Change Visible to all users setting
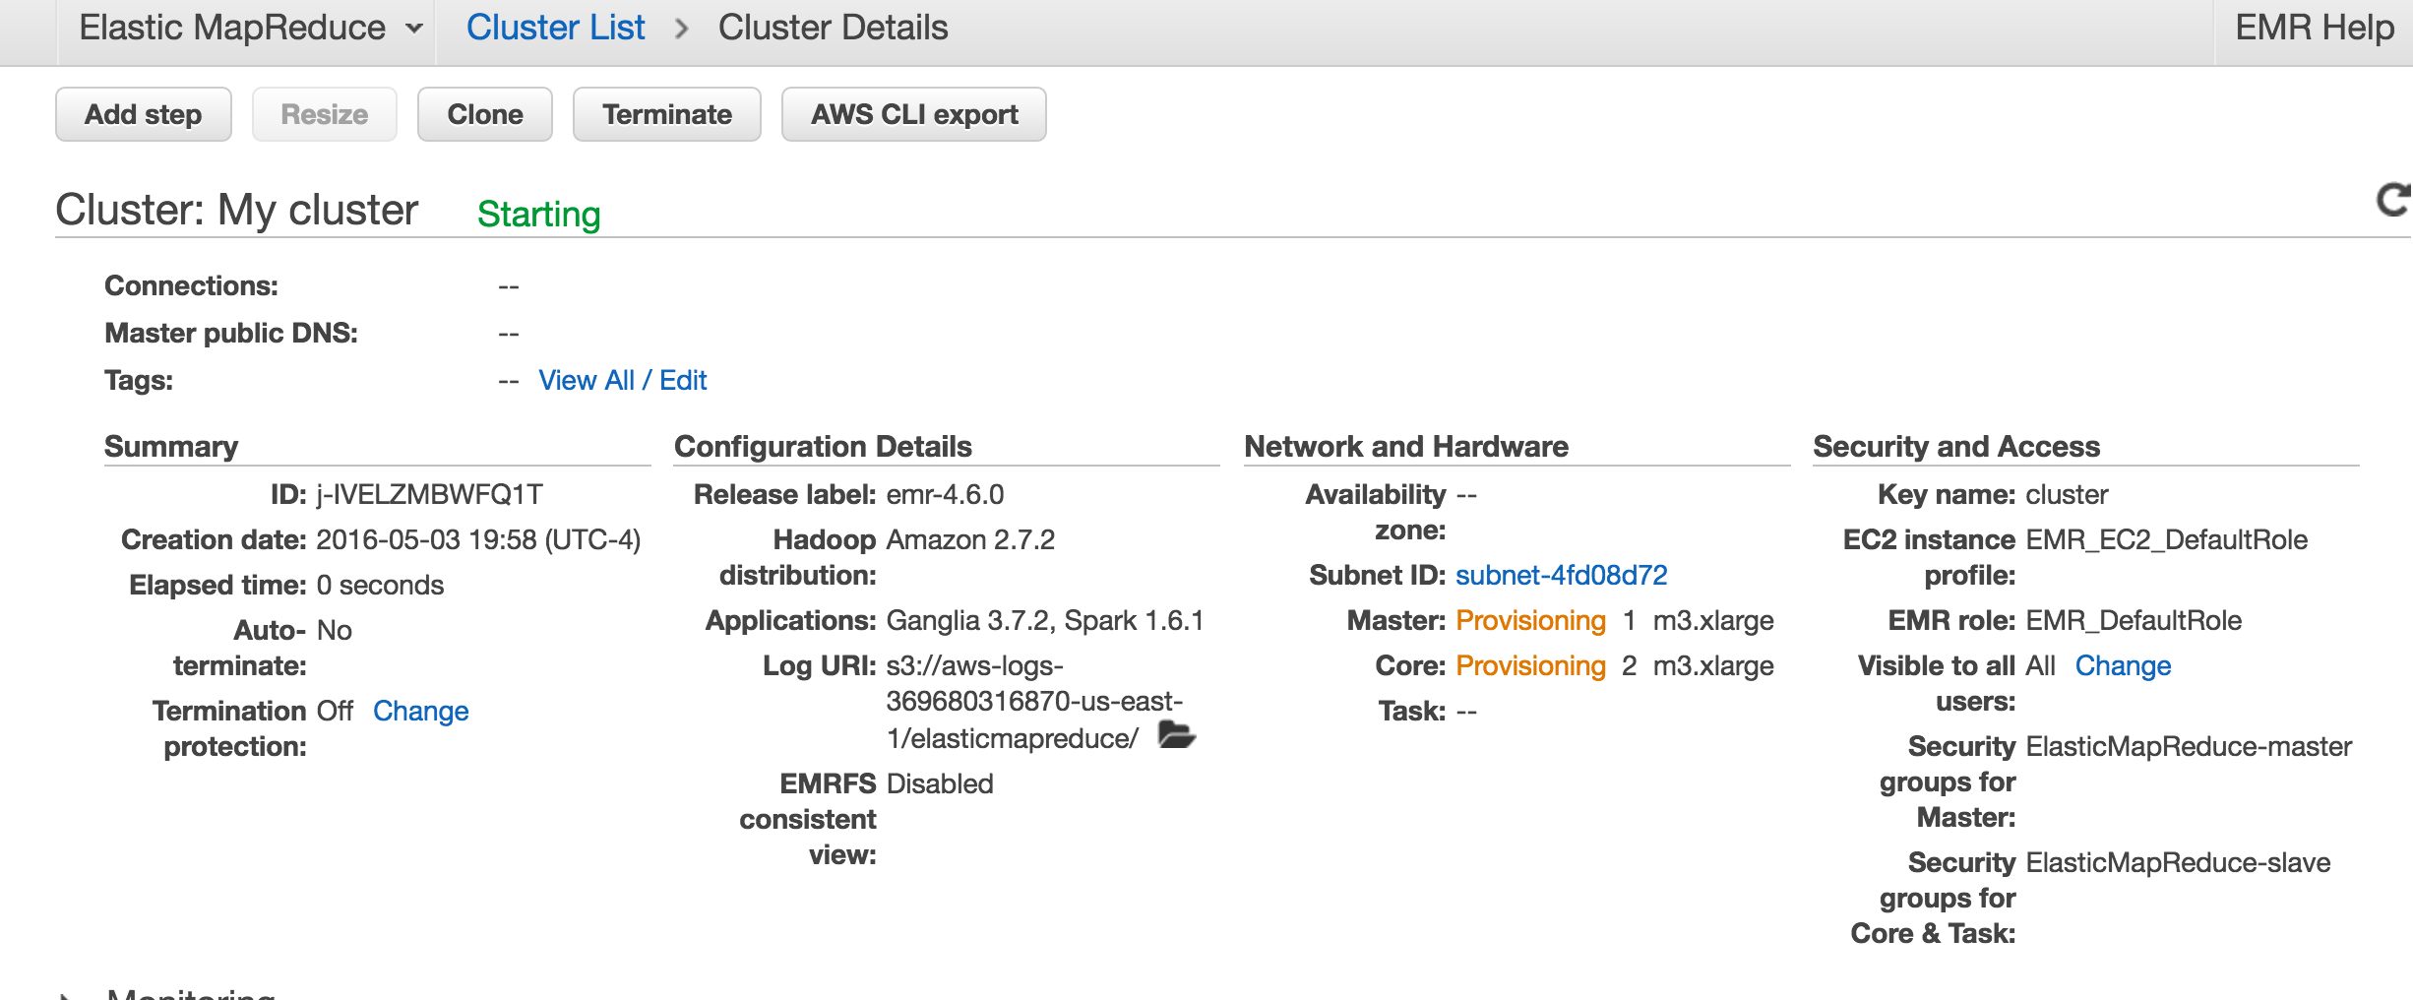Screen dimensions: 2413x1000 pos(2123,665)
